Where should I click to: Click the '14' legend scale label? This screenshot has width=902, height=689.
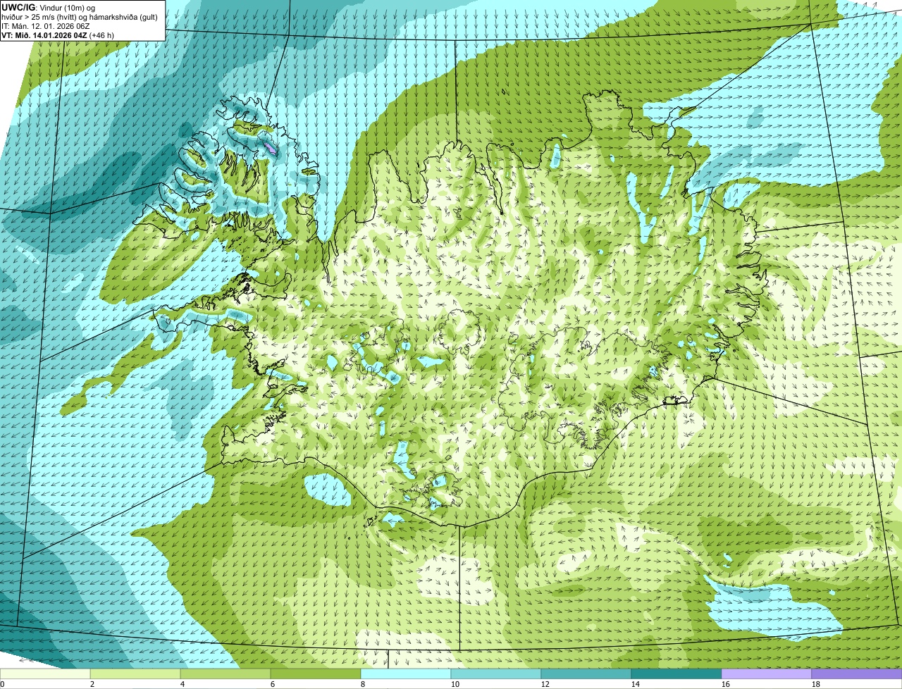pyautogui.click(x=636, y=684)
